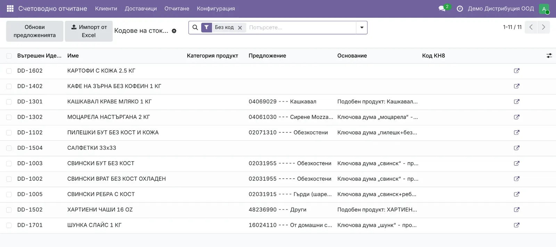Click Обнови предложенията button

point(35,31)
